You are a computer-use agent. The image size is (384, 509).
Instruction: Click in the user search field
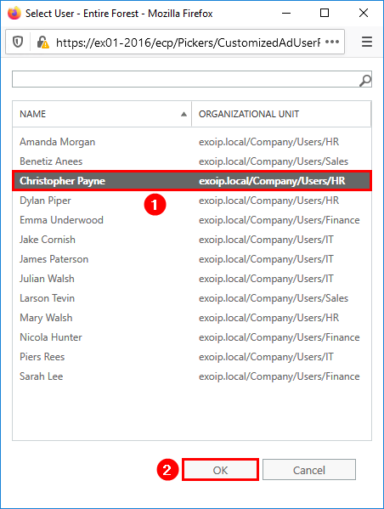(186, 80)
